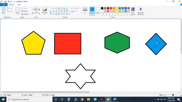Click the Undo arrow in title bar
The image size is (182, 102).
click(8, 2)
